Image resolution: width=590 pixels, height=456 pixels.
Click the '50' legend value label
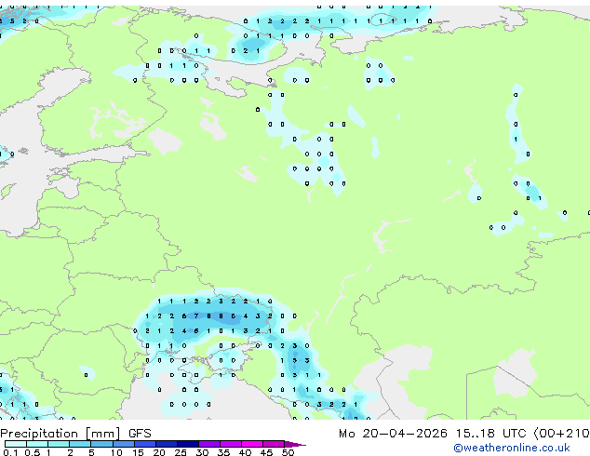coord(288,452)
